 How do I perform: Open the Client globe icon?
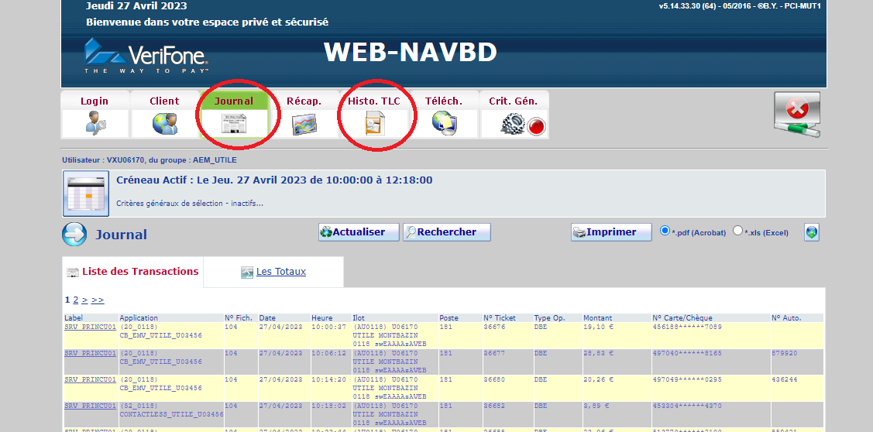click(164, 124)
